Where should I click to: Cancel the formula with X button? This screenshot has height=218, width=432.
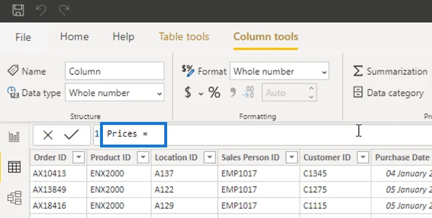point(47,135)
